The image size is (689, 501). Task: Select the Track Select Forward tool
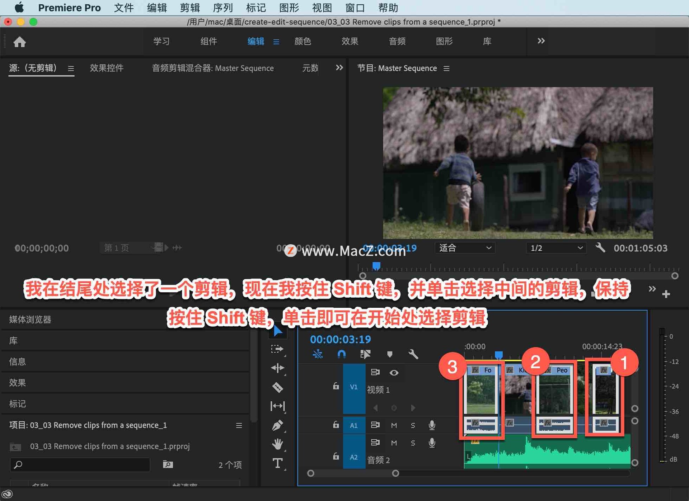click(x=277, y=348)
